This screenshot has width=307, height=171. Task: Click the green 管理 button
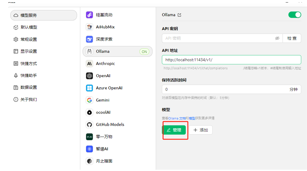pyautogui.click(x=174, y=130)
